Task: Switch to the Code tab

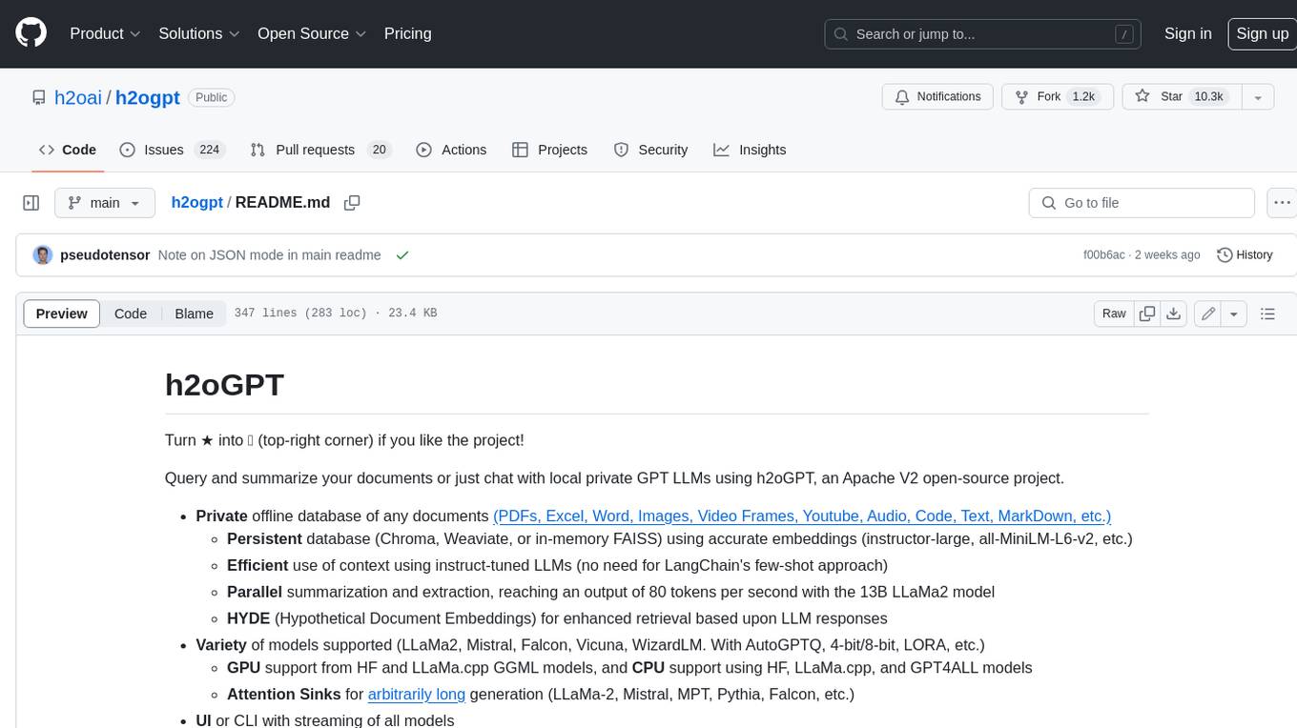Action: pos(68,150)
